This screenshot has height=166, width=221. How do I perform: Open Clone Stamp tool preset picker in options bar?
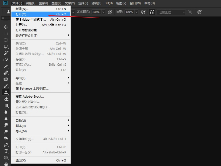point(8,12)
